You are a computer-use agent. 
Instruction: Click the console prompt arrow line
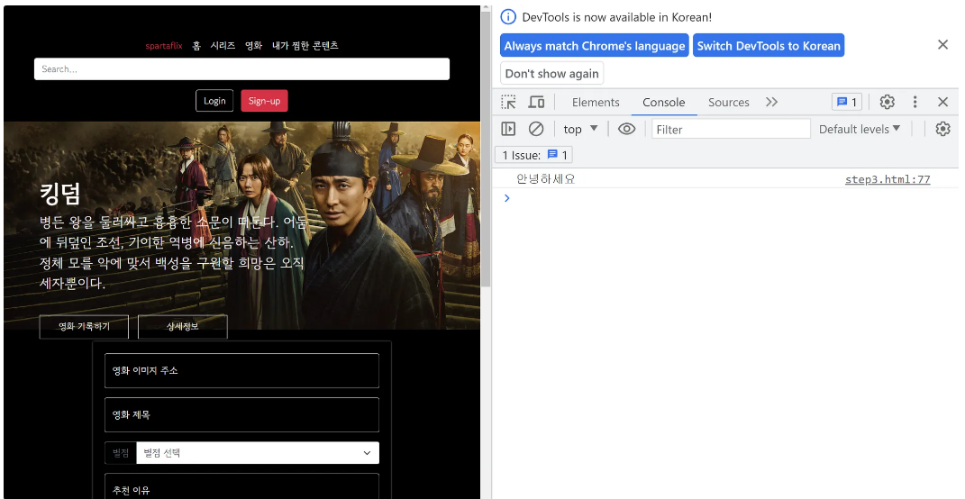[x=507, y=198]
